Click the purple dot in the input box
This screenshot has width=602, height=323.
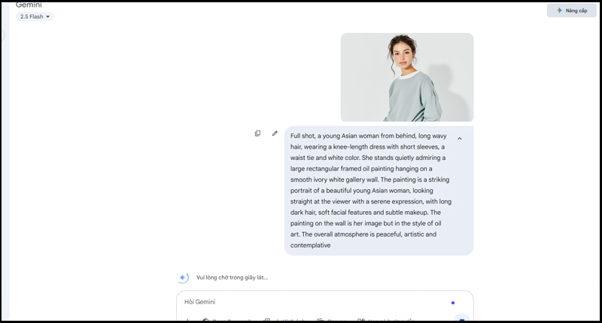(x=452, y=303)
